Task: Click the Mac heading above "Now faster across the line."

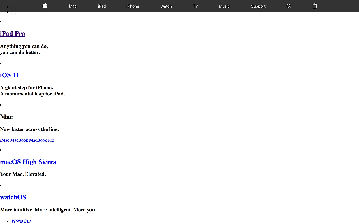Action: [x=6, y=117]
